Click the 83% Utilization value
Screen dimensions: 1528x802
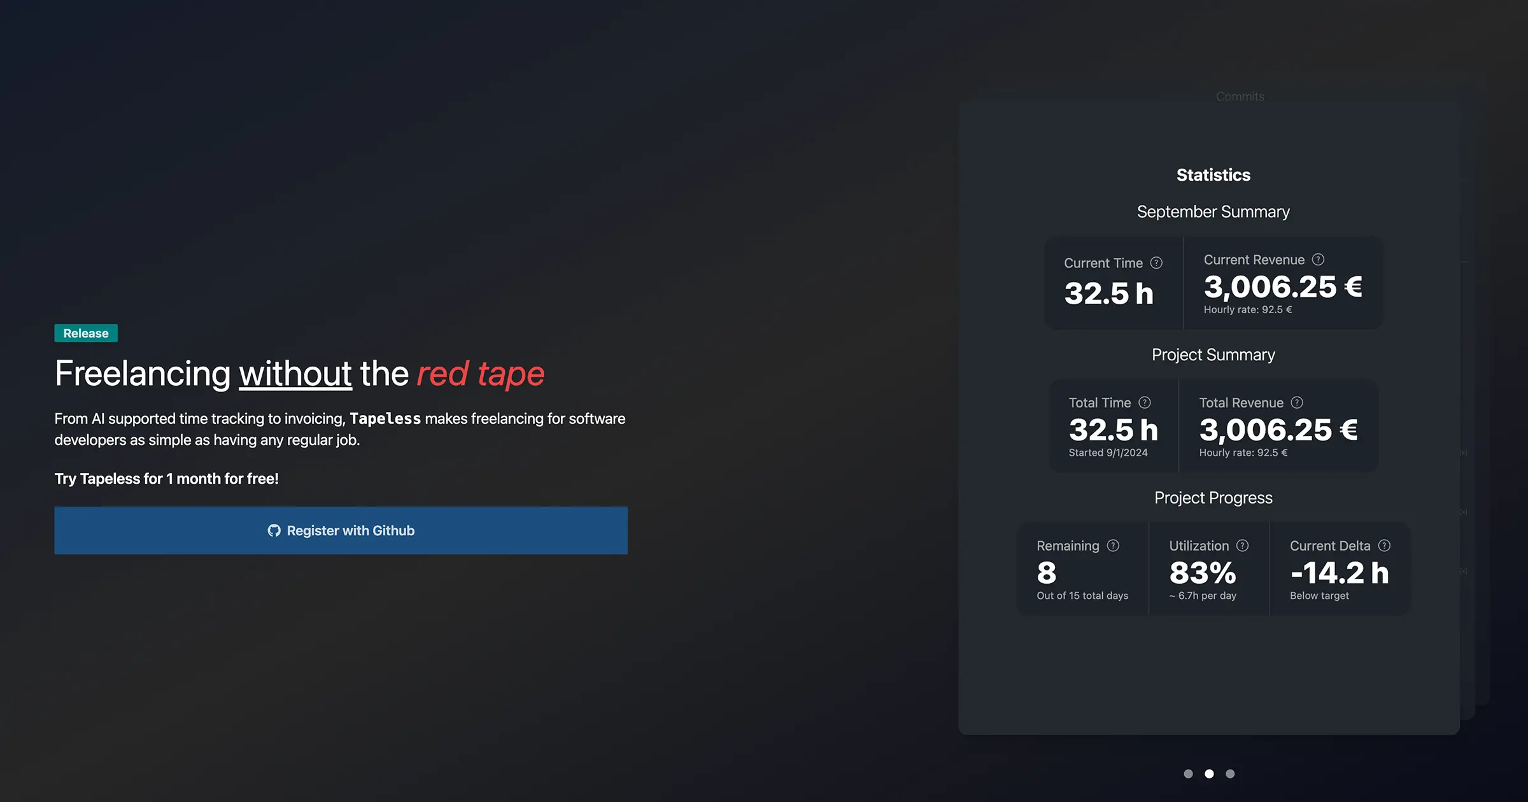[x=1202, y=573]
